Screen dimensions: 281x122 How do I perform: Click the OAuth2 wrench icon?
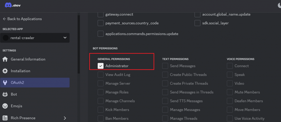coord(5,83)
